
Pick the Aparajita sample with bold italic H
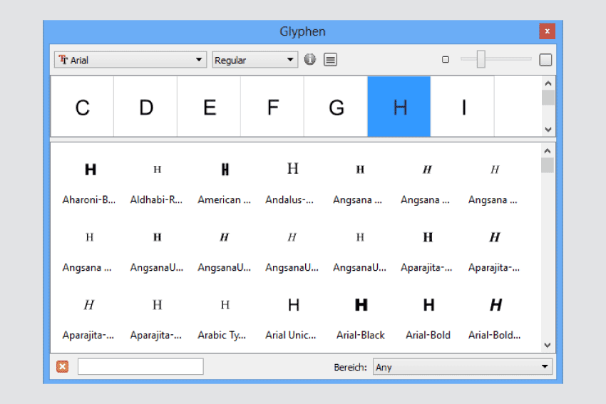point(495,251)
